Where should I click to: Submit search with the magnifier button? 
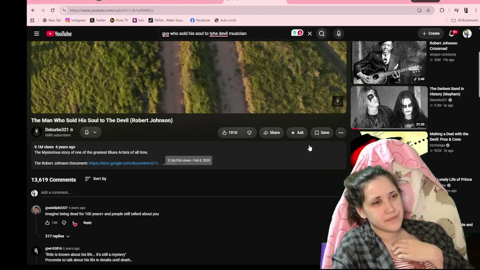[322, 34]
